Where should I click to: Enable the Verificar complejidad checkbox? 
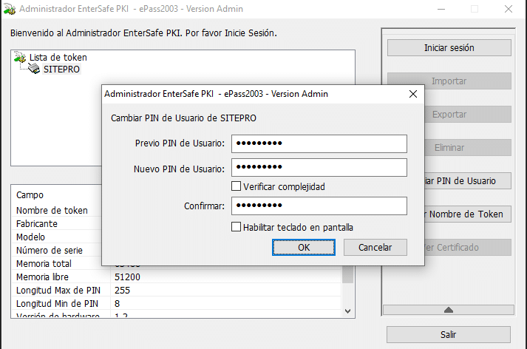pyautogui.click(x=237, y=186)
